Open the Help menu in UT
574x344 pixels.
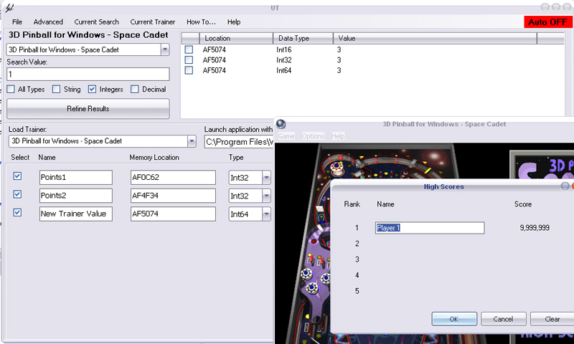(x=234, y=22)
